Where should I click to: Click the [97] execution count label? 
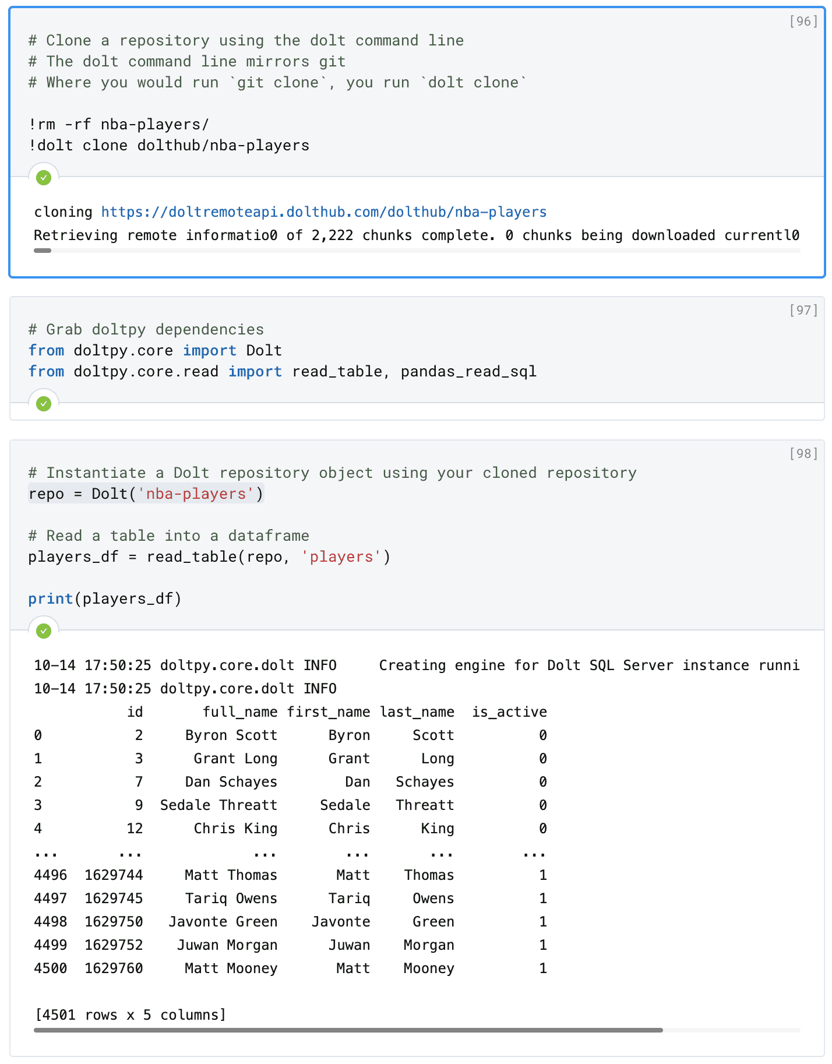click(803, 311)
